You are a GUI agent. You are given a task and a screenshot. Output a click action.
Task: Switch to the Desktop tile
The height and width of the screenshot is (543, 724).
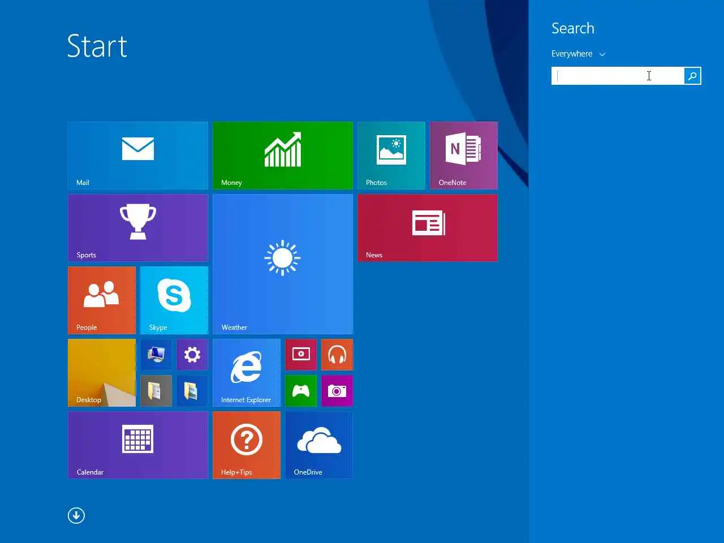click(x=102, y=373)
